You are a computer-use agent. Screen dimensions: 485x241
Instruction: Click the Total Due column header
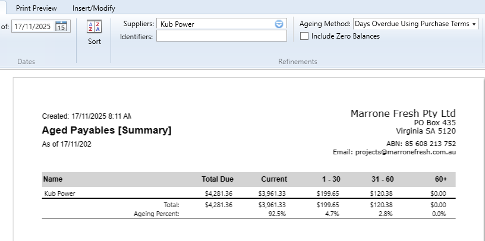click(218, 179)
